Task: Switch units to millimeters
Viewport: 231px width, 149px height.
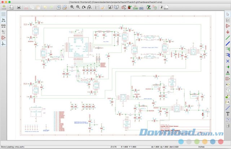Action: coord(3,26)
